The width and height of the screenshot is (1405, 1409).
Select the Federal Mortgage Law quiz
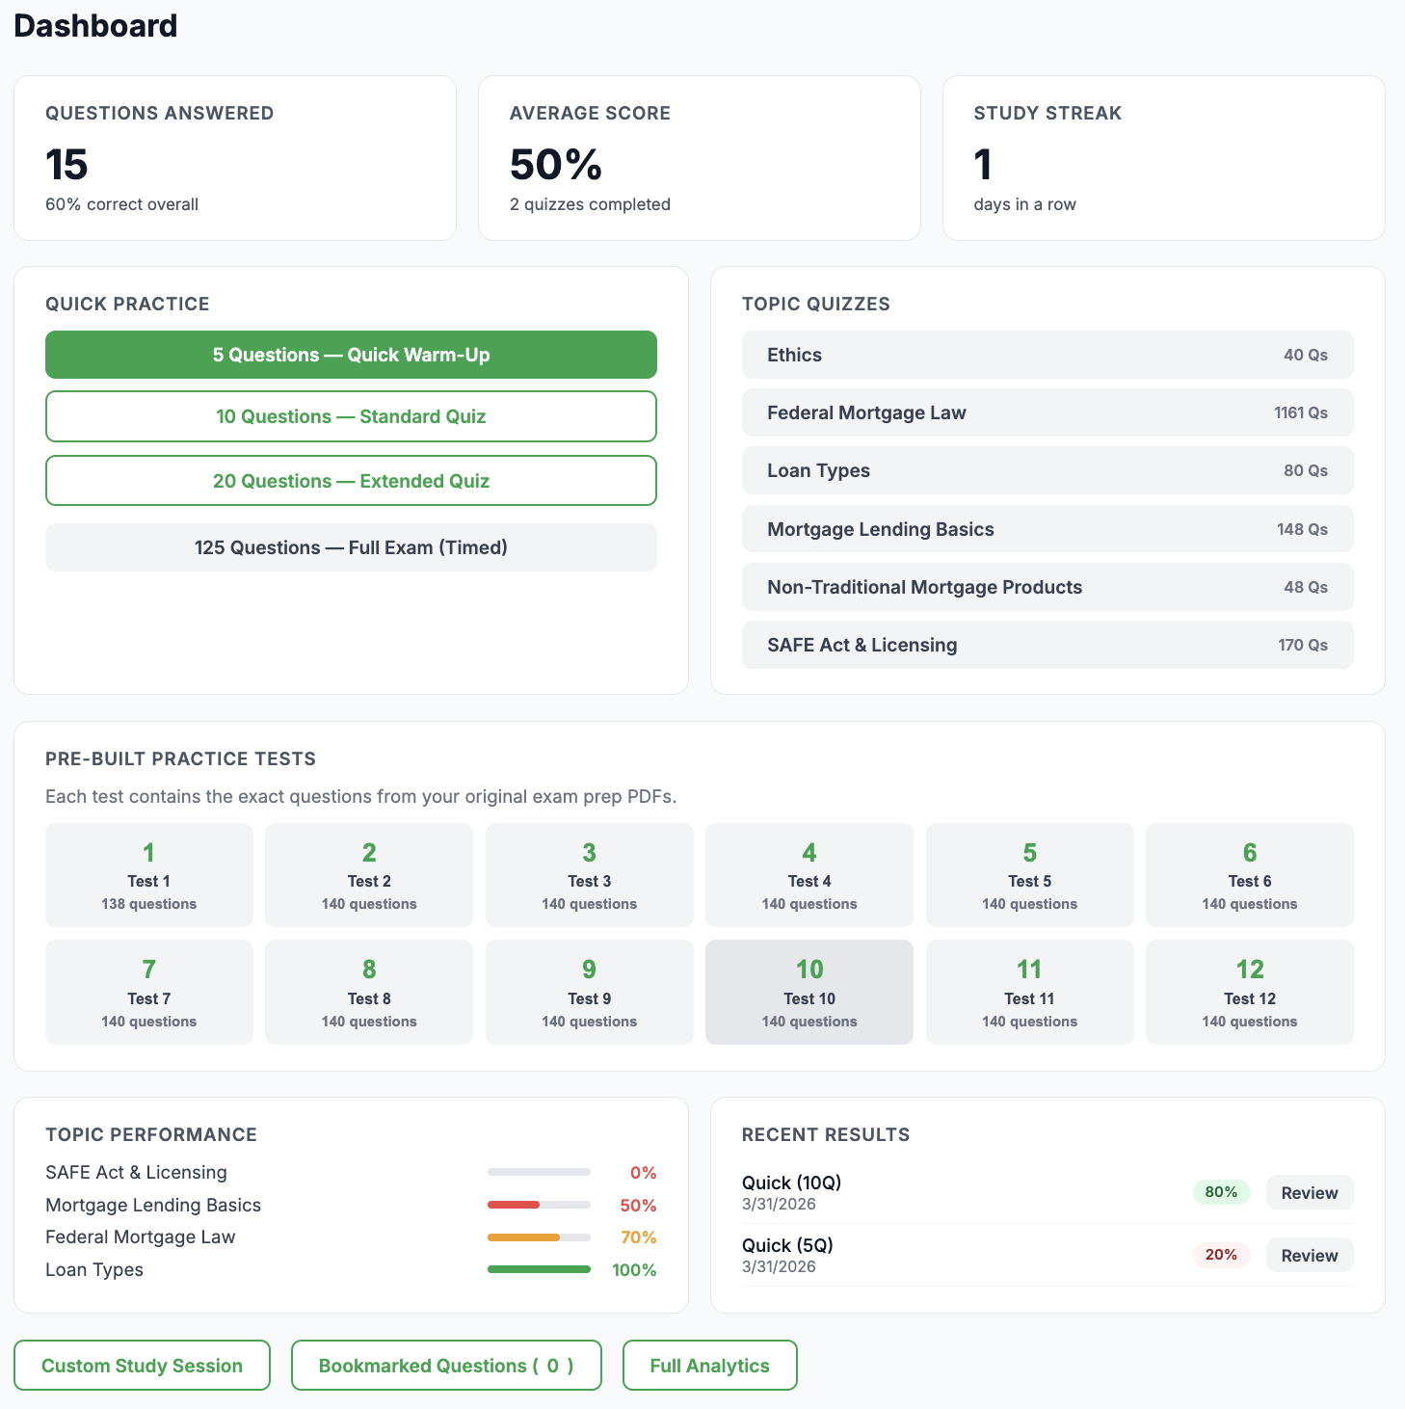(x=1047, y=412)
